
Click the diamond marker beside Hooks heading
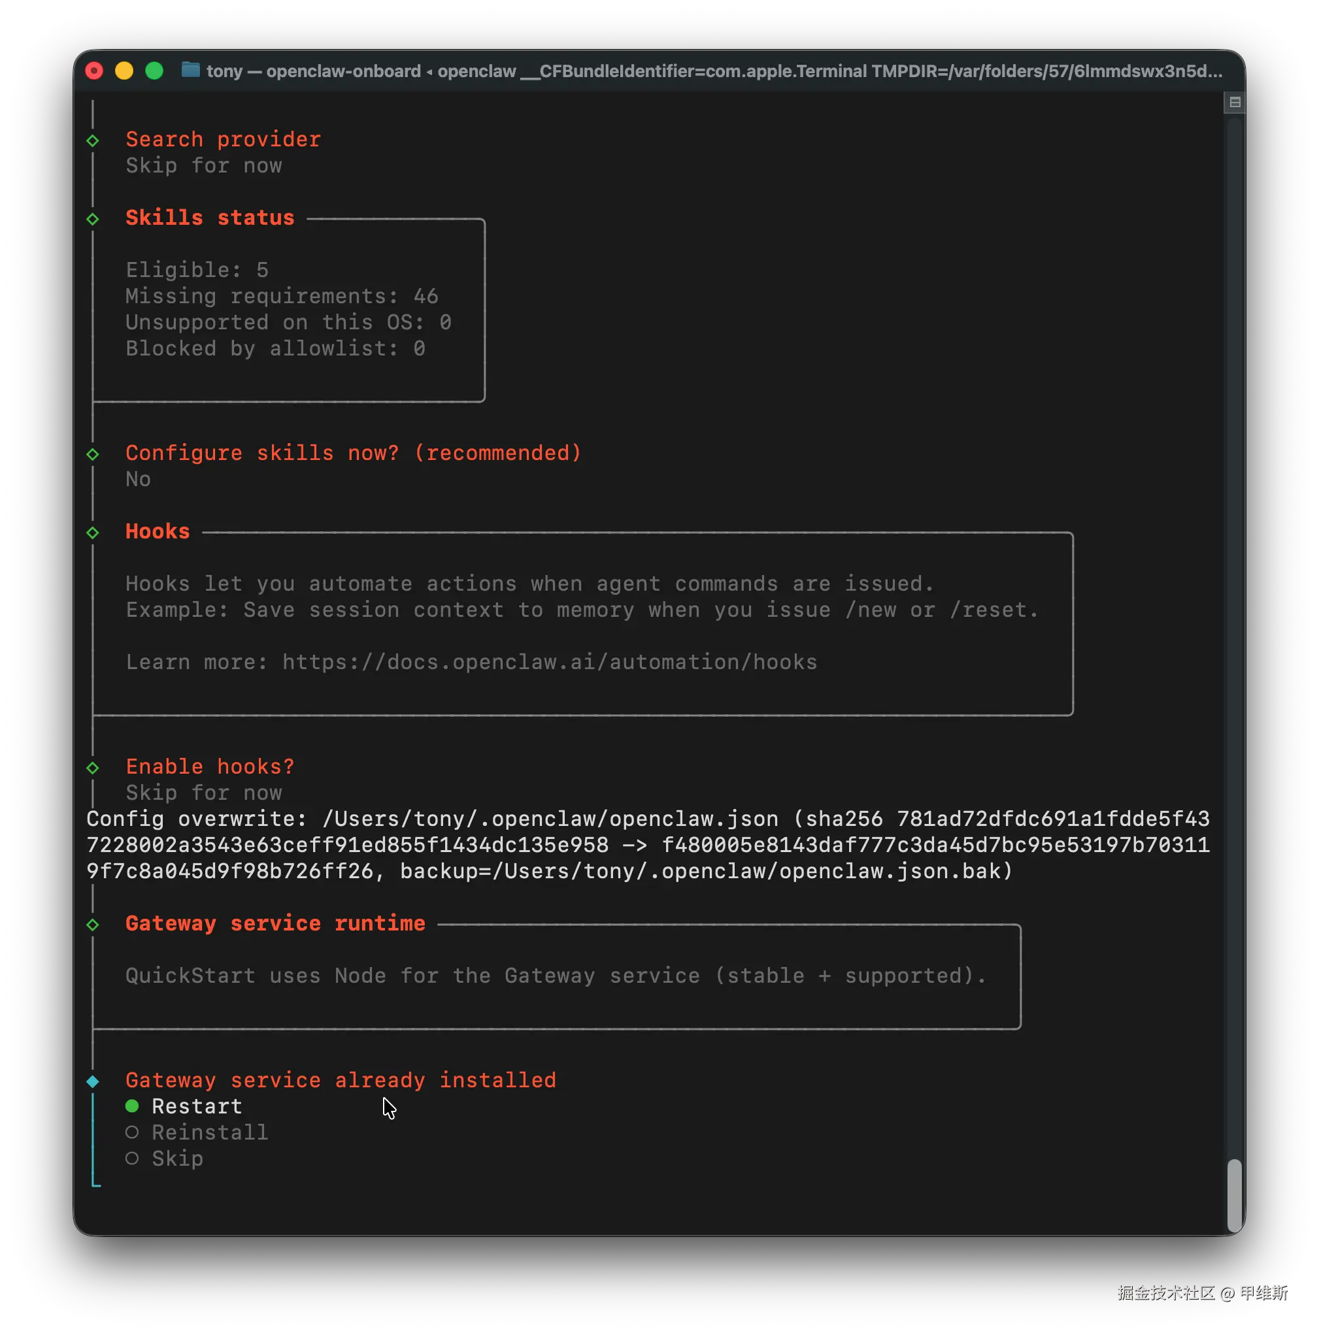pyautogui.click(x=93, y=533)
